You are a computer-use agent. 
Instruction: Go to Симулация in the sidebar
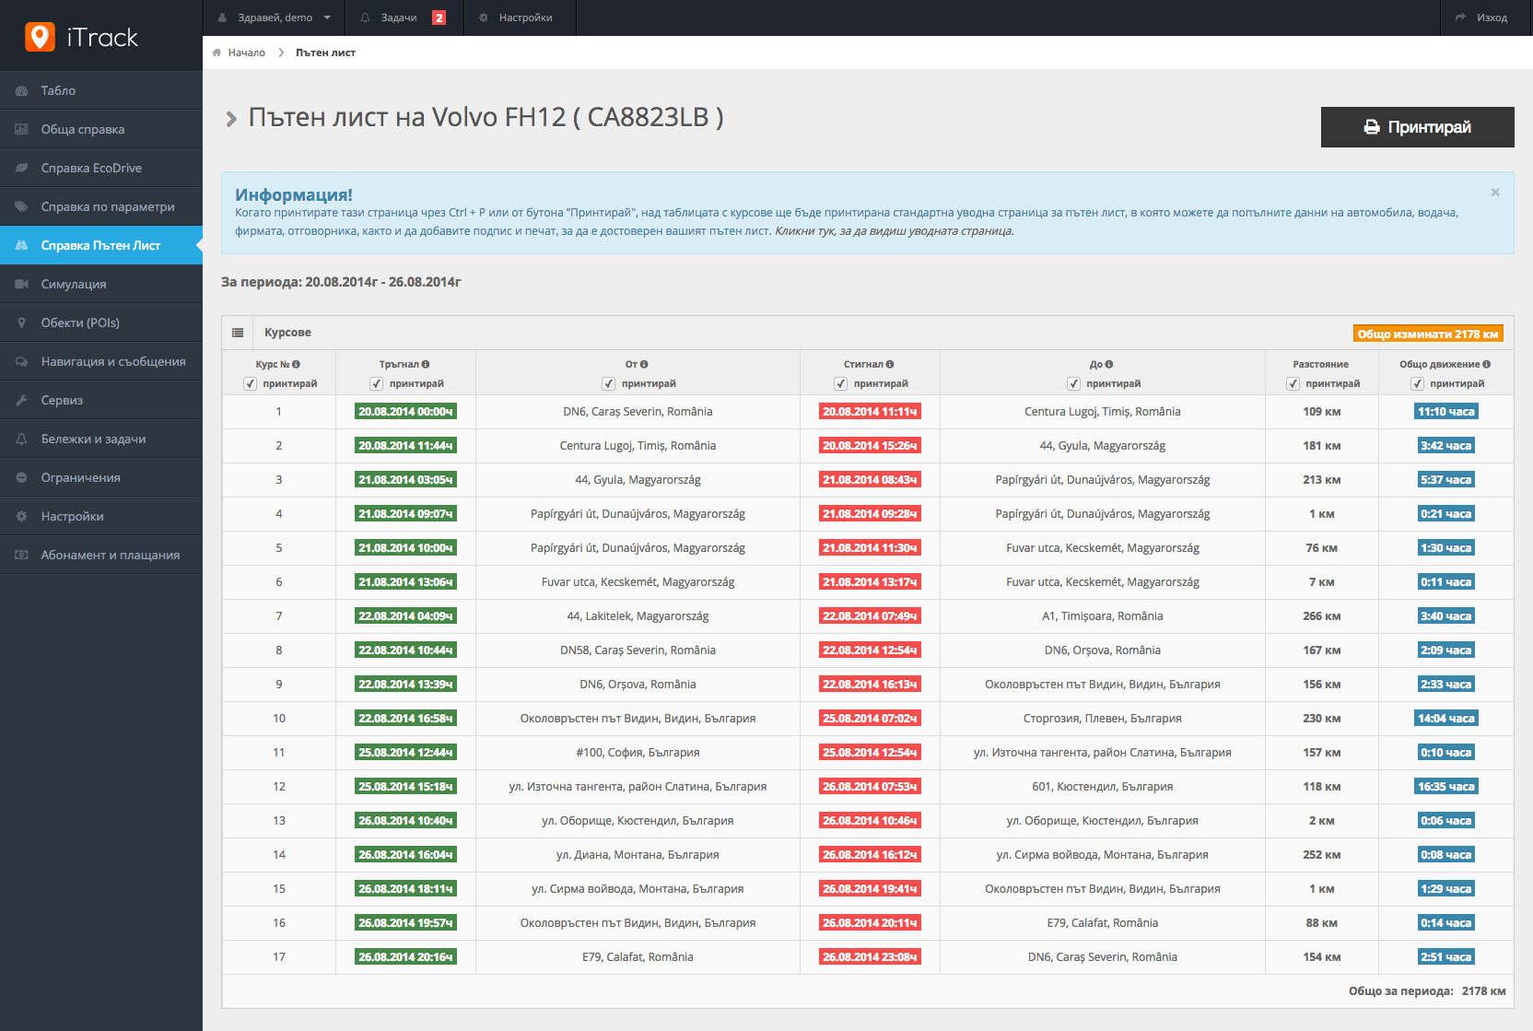(101, 284)
